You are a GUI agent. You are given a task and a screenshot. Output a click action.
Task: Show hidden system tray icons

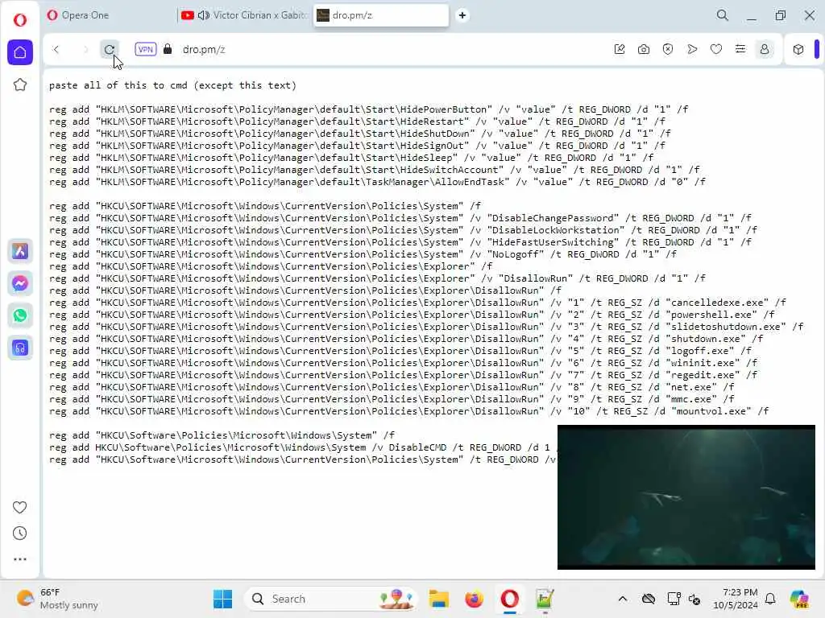[x=623, y=599]
